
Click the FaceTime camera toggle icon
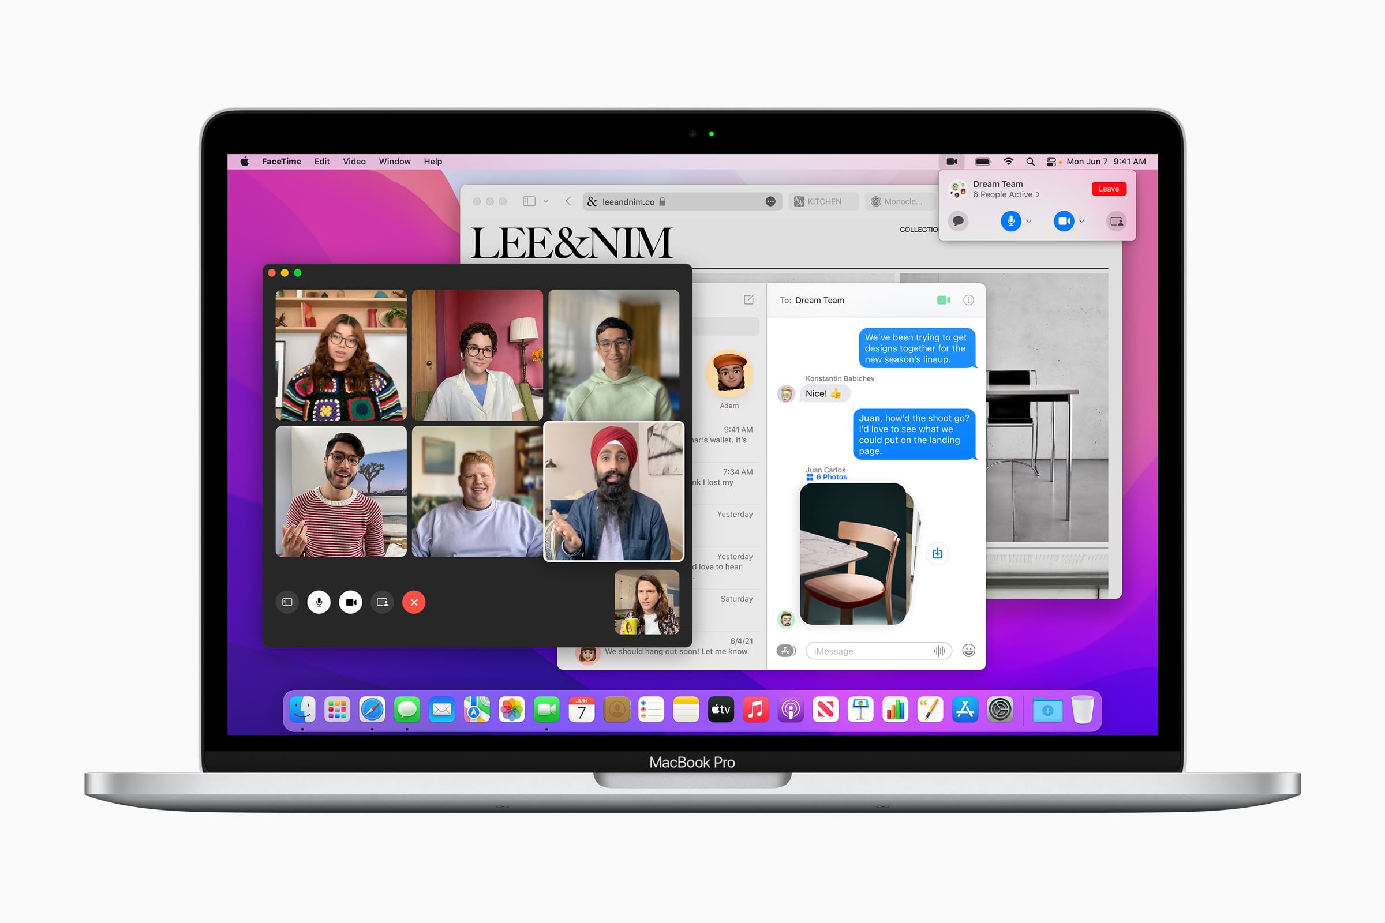coord(350,602)
